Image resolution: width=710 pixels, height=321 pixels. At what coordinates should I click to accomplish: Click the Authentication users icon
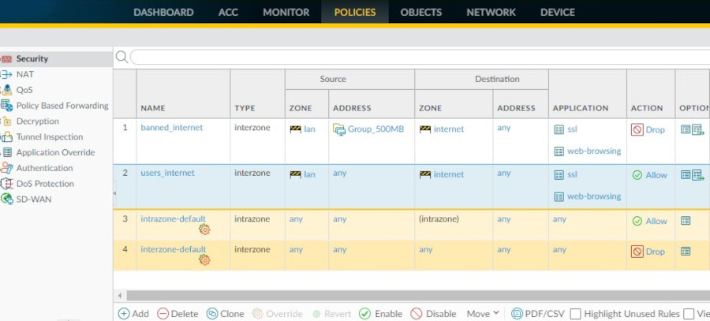6,168
